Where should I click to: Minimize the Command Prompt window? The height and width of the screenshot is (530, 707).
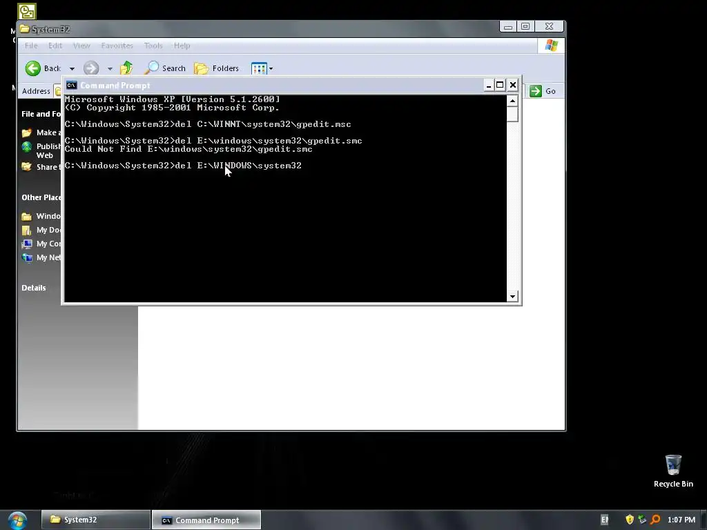[488, 85]
